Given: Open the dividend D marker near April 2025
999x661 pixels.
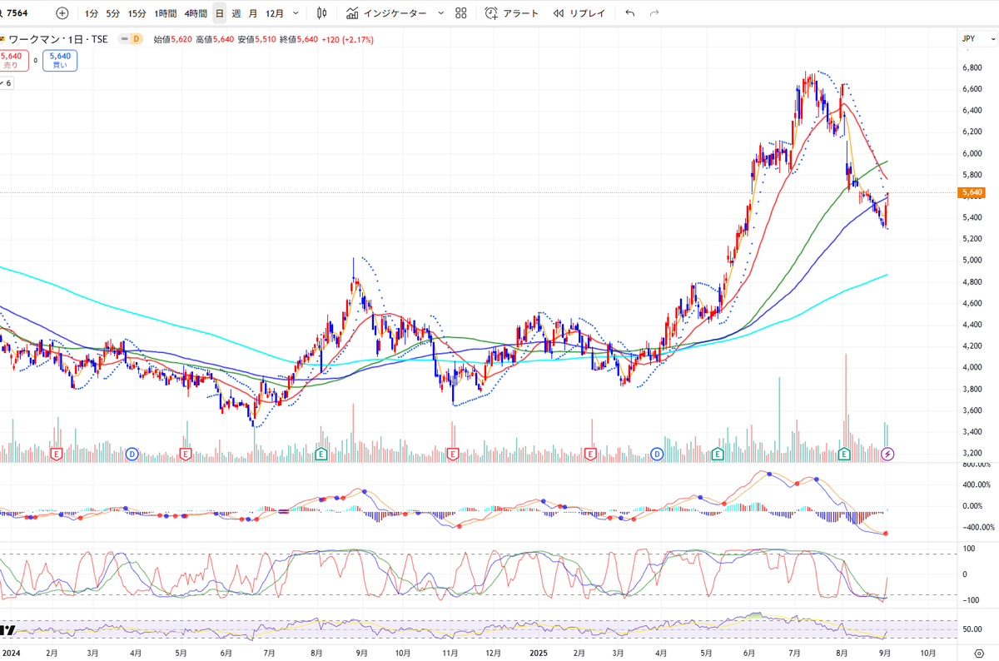Looking at the screenshot, I should click(x=657, y=454).
